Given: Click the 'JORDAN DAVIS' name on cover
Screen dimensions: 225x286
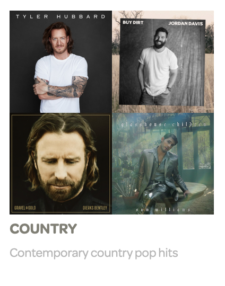Looking at the screenshot, I should 186,23.
